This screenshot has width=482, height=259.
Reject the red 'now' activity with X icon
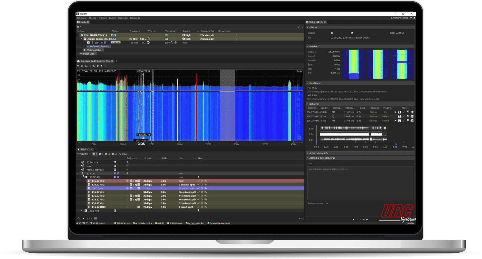tap(202, 181)
